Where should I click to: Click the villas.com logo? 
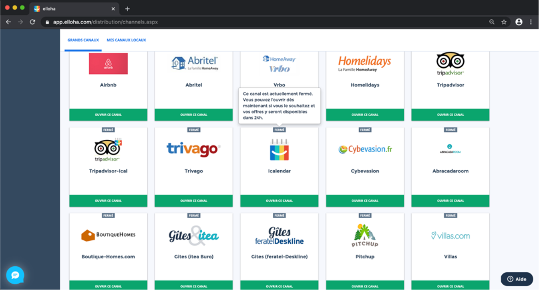tap(451, 236)
